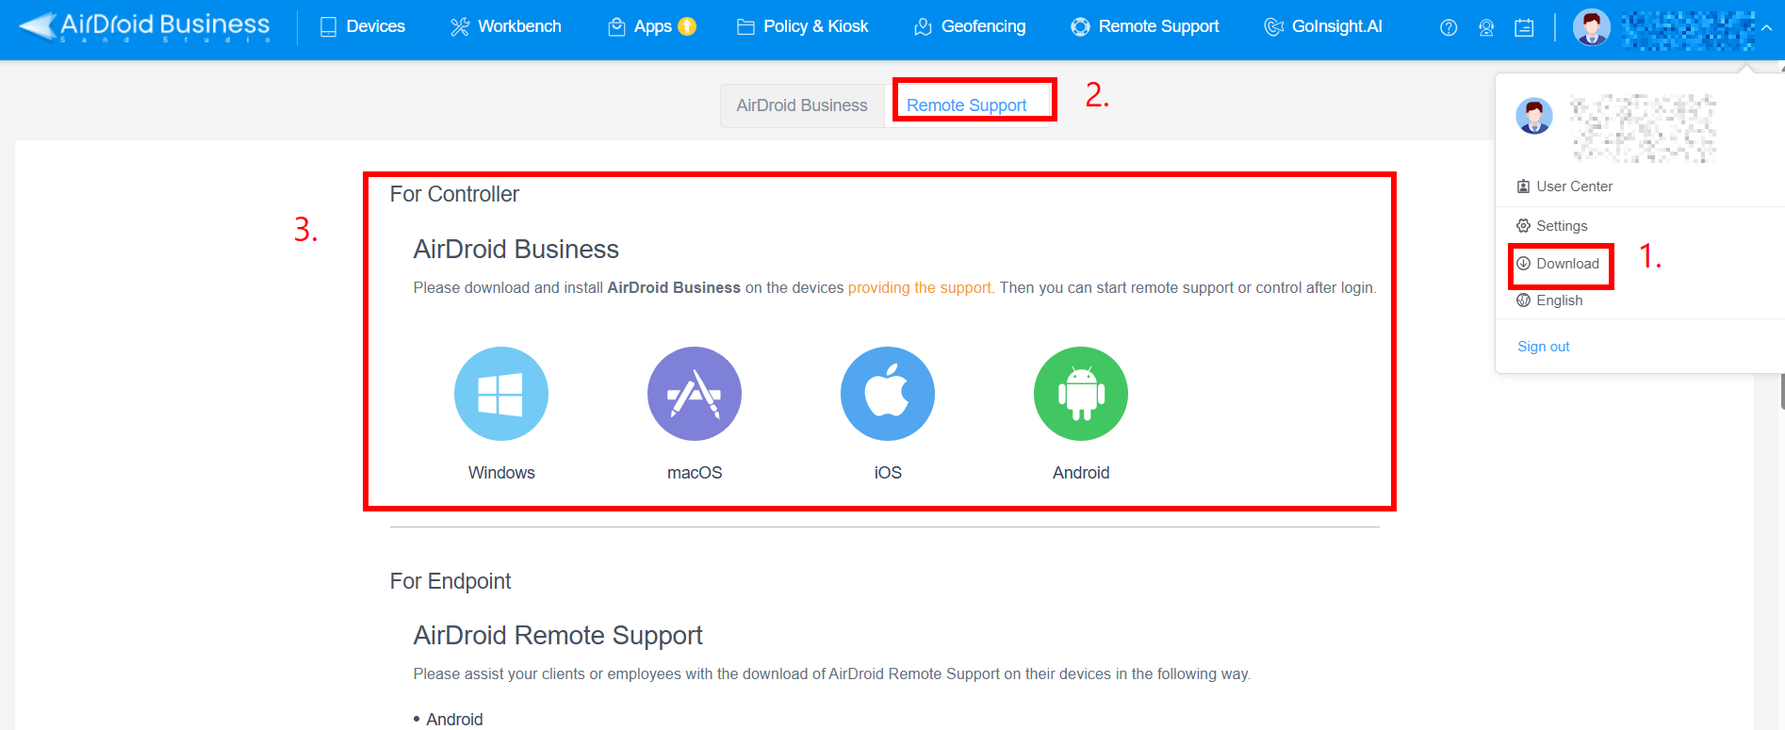This screenshot has width=1785, height=730.
Task: Open Policy & Kiosk section
Action: [802, 26]
